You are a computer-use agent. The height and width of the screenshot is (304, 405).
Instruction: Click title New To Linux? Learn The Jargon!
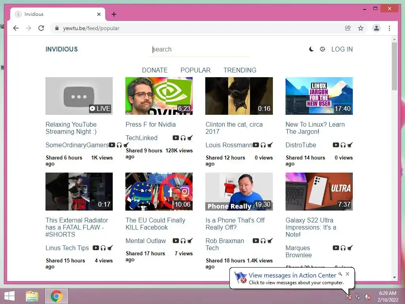point(315,128)
